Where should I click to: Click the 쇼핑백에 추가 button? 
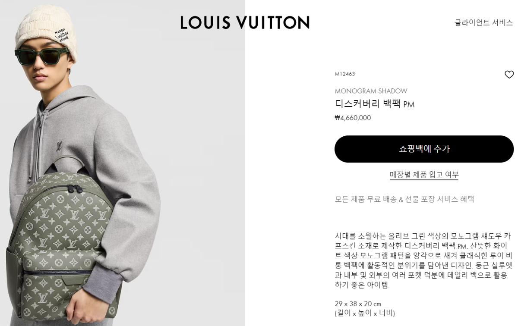pyautogui.click(x=424, y=149)
